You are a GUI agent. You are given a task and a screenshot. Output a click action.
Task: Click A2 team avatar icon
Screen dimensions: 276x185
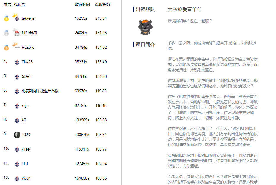point(17,120)
